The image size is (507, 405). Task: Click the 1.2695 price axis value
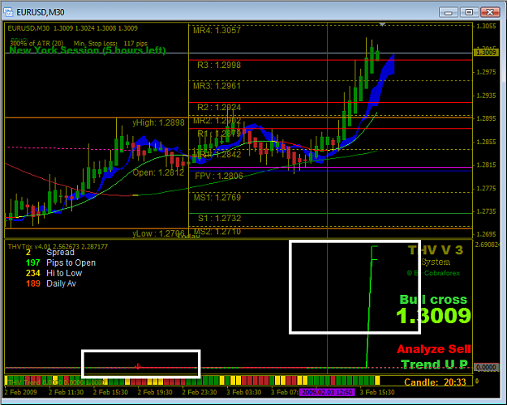click(486, 234)
